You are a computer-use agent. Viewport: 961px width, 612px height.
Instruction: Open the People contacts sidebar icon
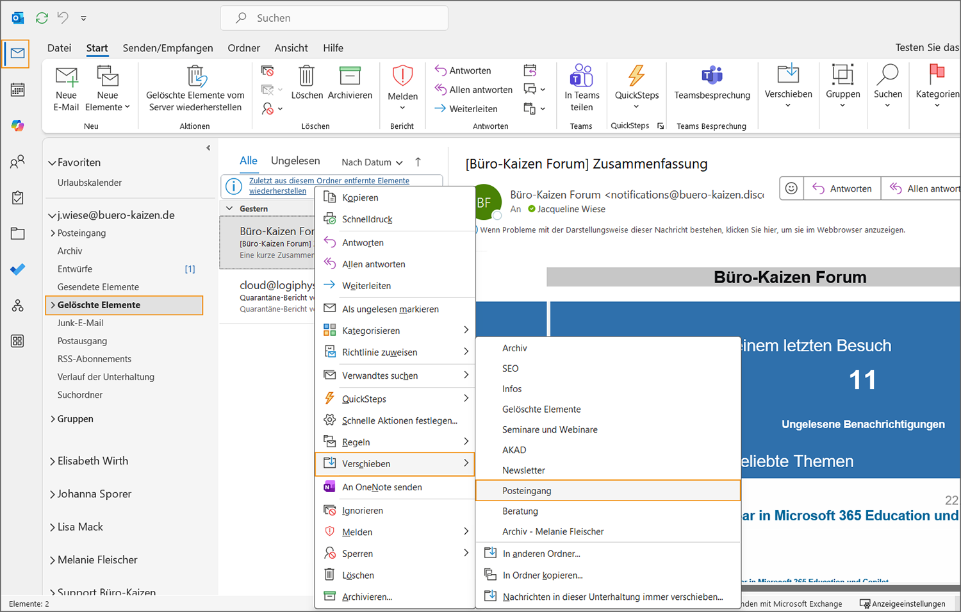(18, 161)
